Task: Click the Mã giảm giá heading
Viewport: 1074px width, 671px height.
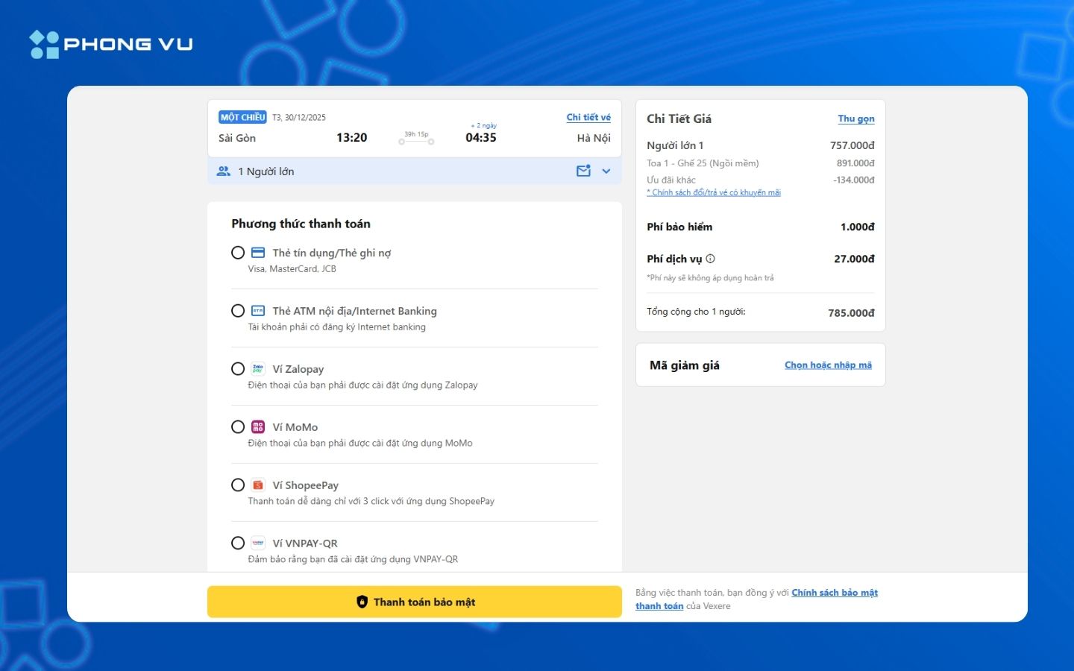Action: click(x=685, y=365)
